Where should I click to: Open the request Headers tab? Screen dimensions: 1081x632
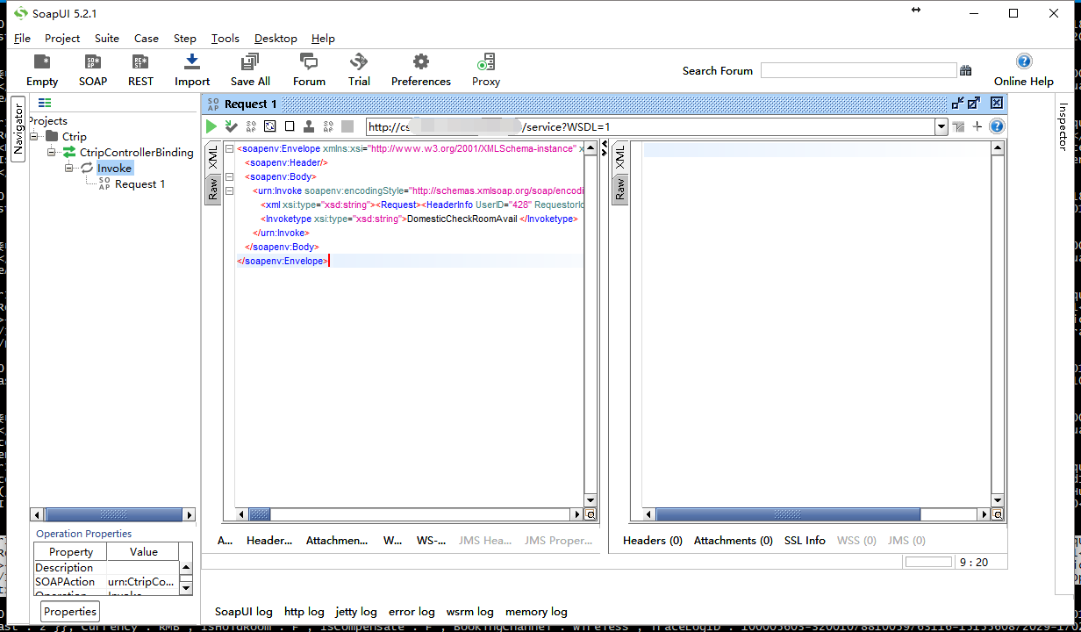click(x=269, y=540)
